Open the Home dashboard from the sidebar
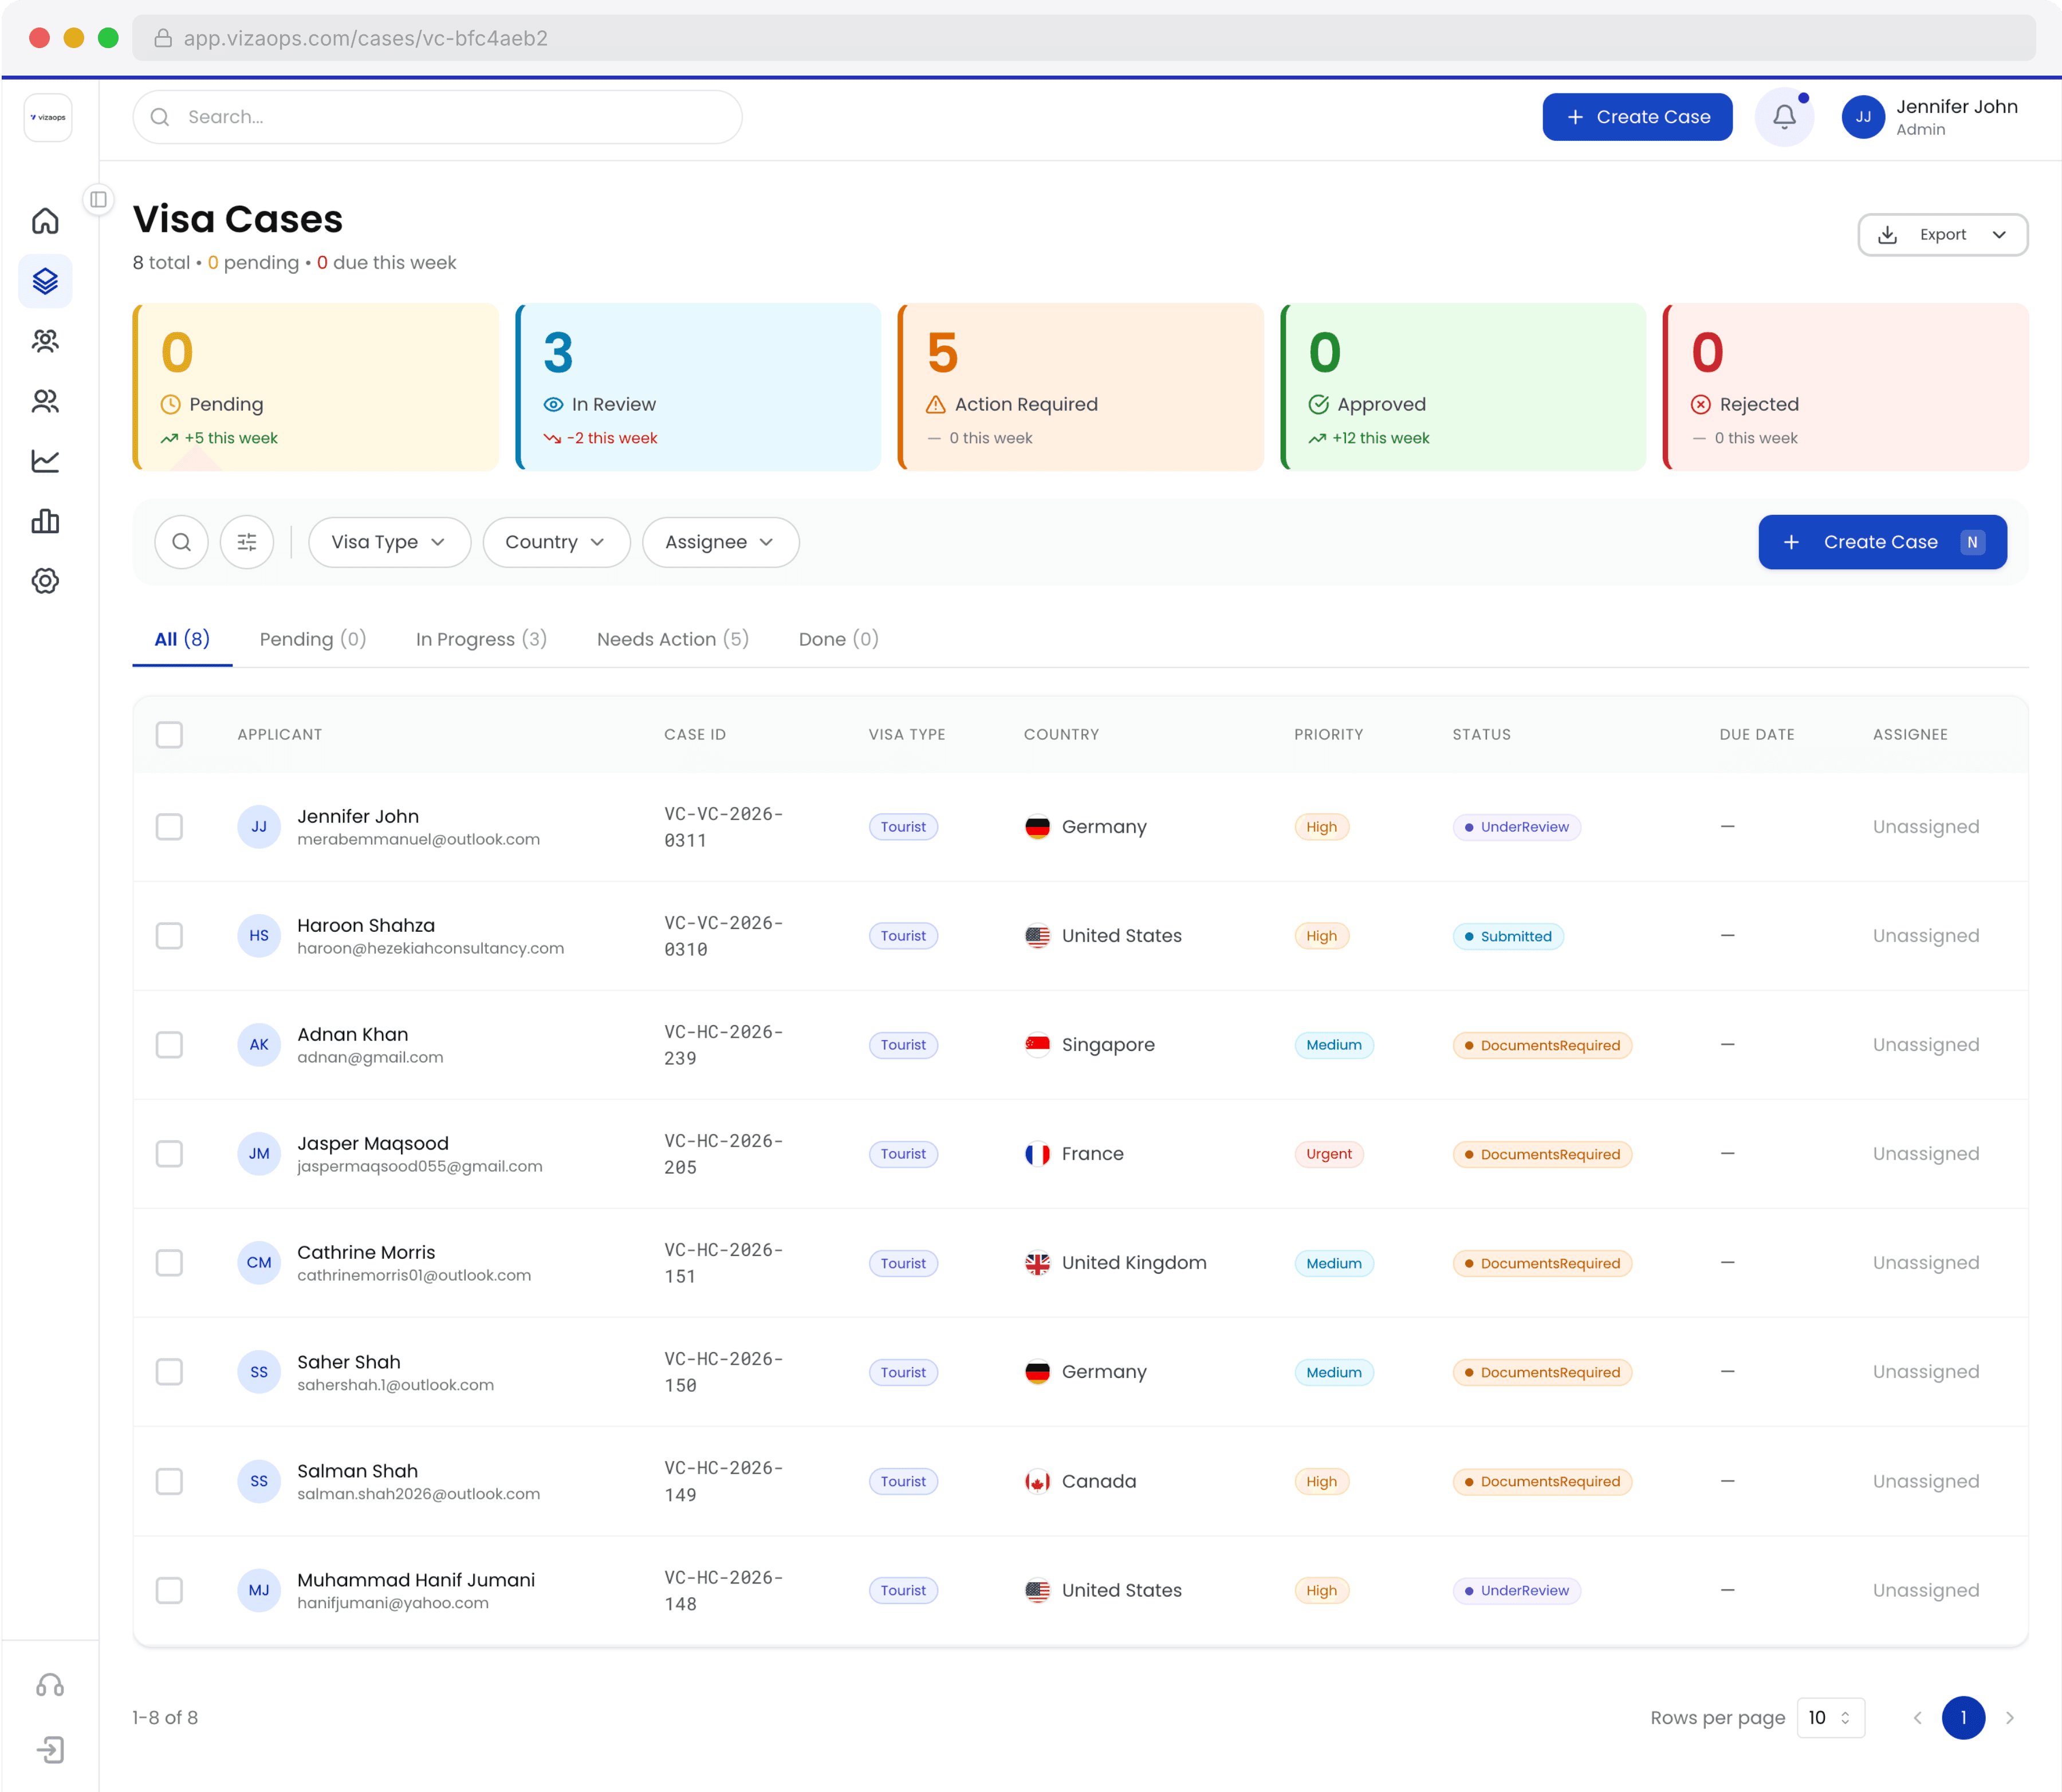 click(x=46, y=221)
